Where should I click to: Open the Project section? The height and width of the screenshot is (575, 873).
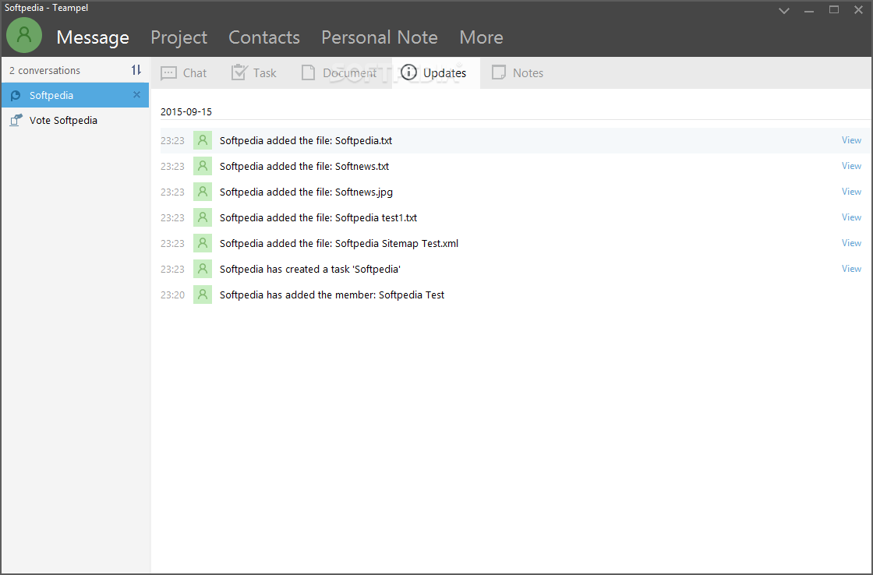(178, 37)
